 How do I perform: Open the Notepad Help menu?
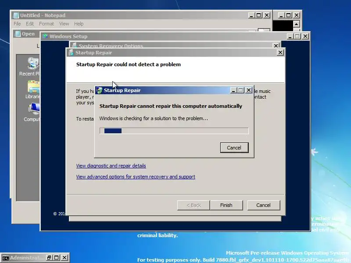[x=79, y=24]
